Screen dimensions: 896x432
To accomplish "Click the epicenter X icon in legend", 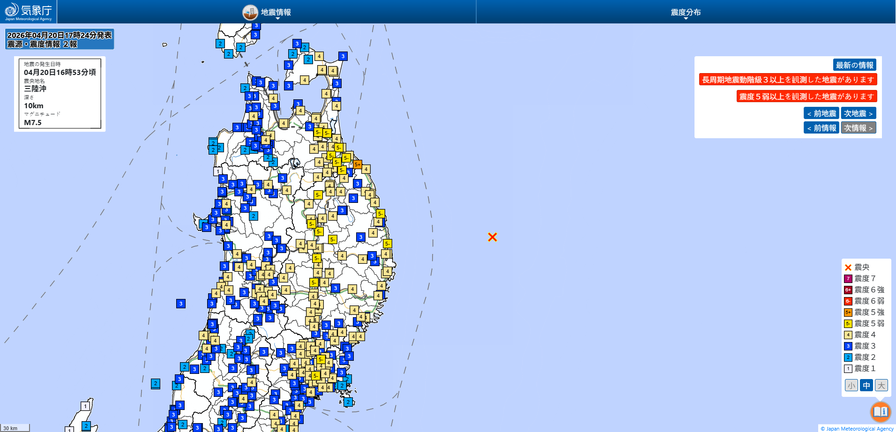I will 848,268.
